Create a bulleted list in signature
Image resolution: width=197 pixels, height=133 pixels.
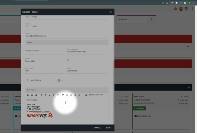[x=67, y=95]
